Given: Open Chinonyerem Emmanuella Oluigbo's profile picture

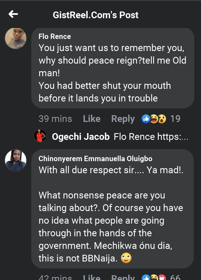Looking at the screenshot, I should pos(16,160).
